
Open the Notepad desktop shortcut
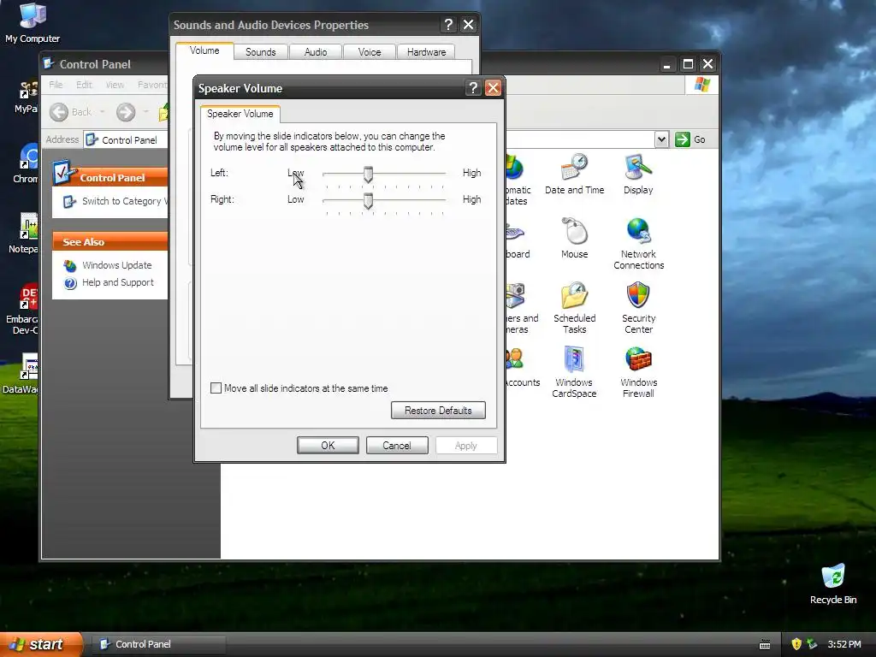click(23, 233)
